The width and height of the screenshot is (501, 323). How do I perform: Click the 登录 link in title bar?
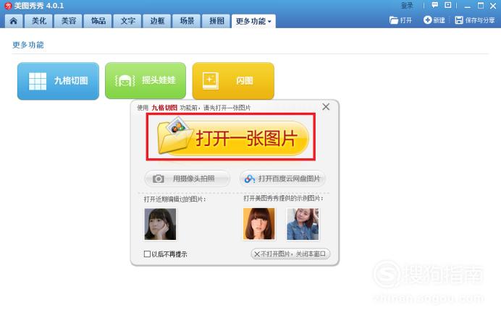point(407,6)
